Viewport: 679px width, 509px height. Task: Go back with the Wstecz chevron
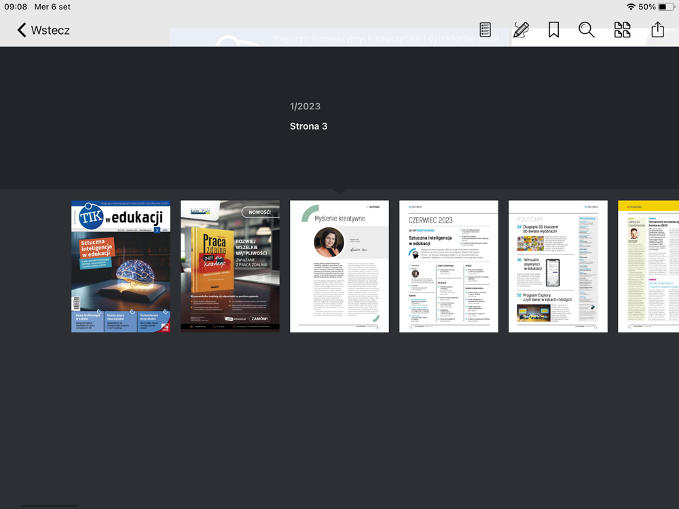22,30
